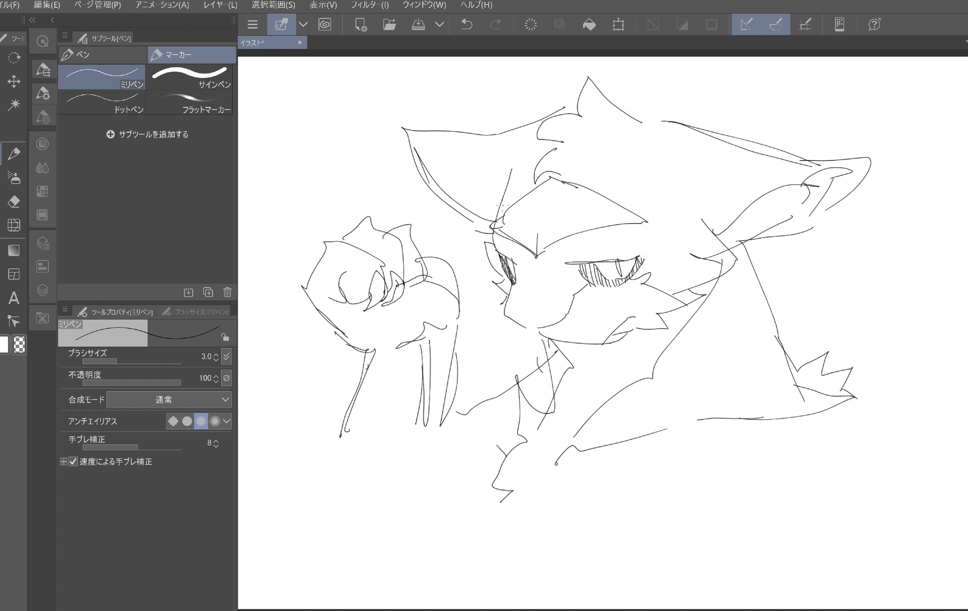Click the Fill bucket toolbar icon
This screenshot has height=611, width=968.
[589, 24]
